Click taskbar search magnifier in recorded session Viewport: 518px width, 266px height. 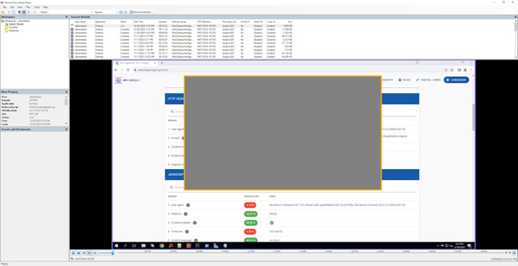click(x=125, y=245)
